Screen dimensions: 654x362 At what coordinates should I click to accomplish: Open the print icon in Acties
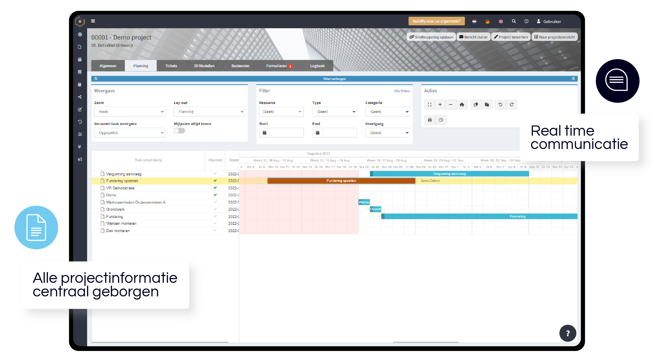(430, 120)
